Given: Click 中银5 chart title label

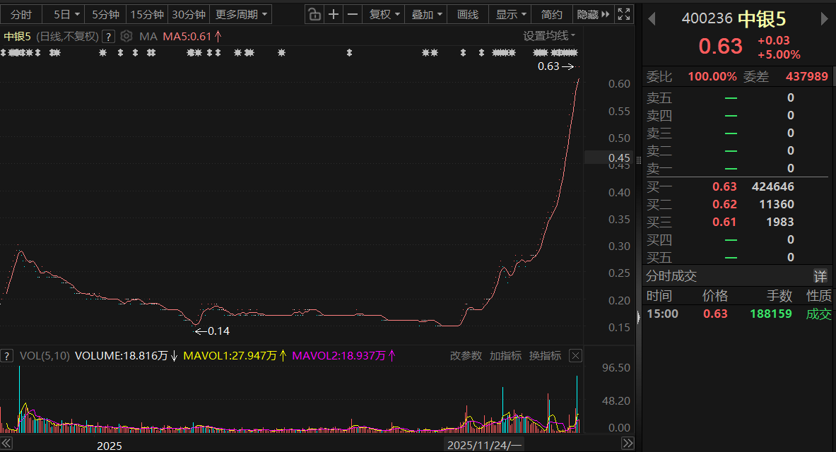Looking at the screenshot, I should click(18, 36).
